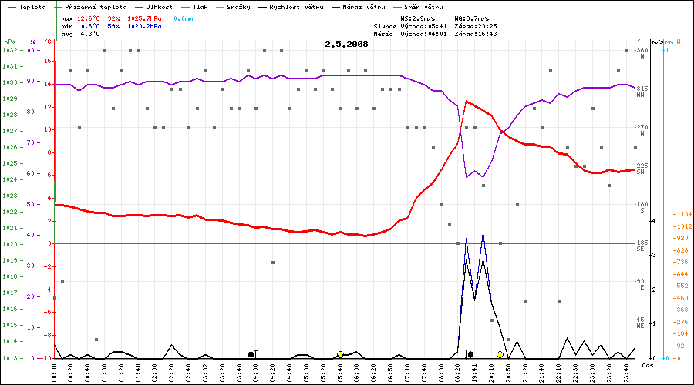
Task: Click the 360 N wind direction label
Action: [x=642, y=53]
